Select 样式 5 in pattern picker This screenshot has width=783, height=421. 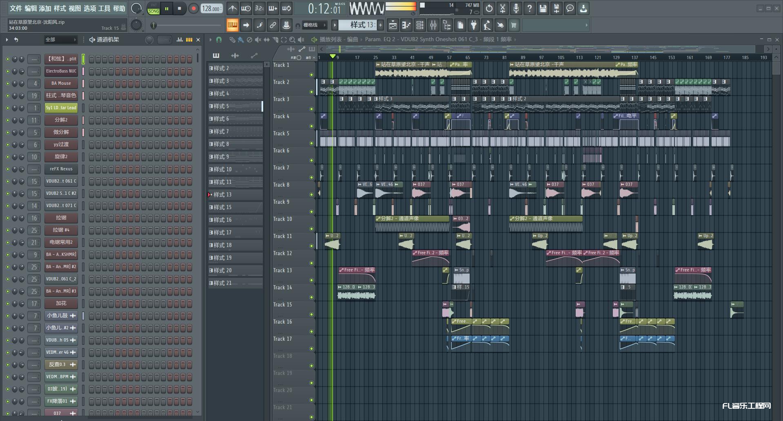(x=235, y=106)
